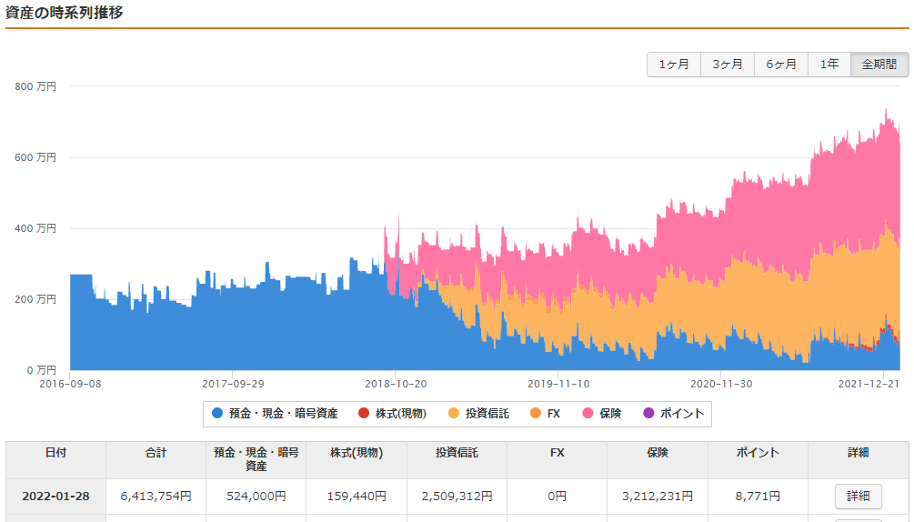Click the 日付 column header
This screenshot has height=522, width=914.
[x=55, y=453]
